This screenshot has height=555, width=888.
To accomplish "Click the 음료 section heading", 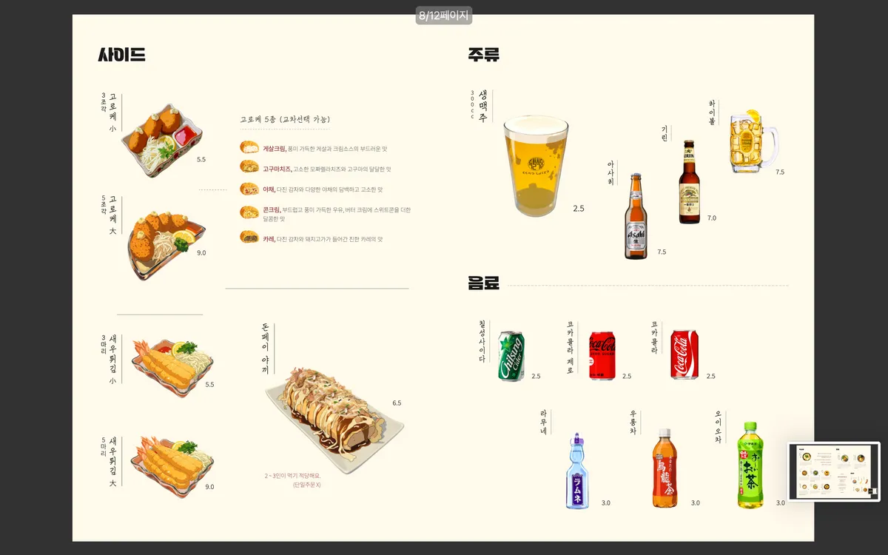I will pyautogui.click(x=484, y=283).
